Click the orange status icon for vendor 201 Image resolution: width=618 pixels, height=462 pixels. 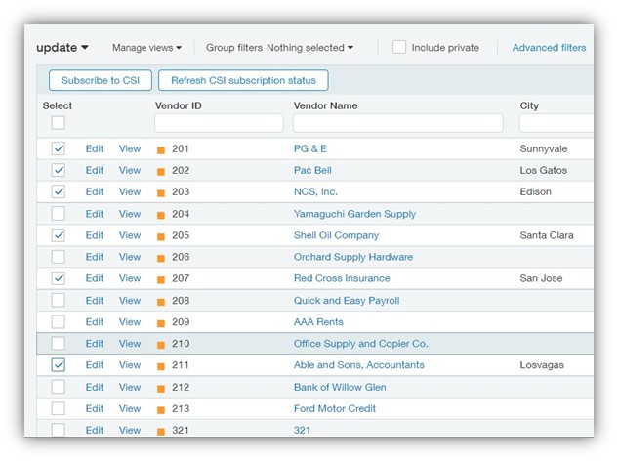tap(161, 149)
